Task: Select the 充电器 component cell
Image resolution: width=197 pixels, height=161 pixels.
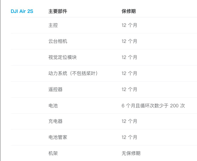Action: 55,121
